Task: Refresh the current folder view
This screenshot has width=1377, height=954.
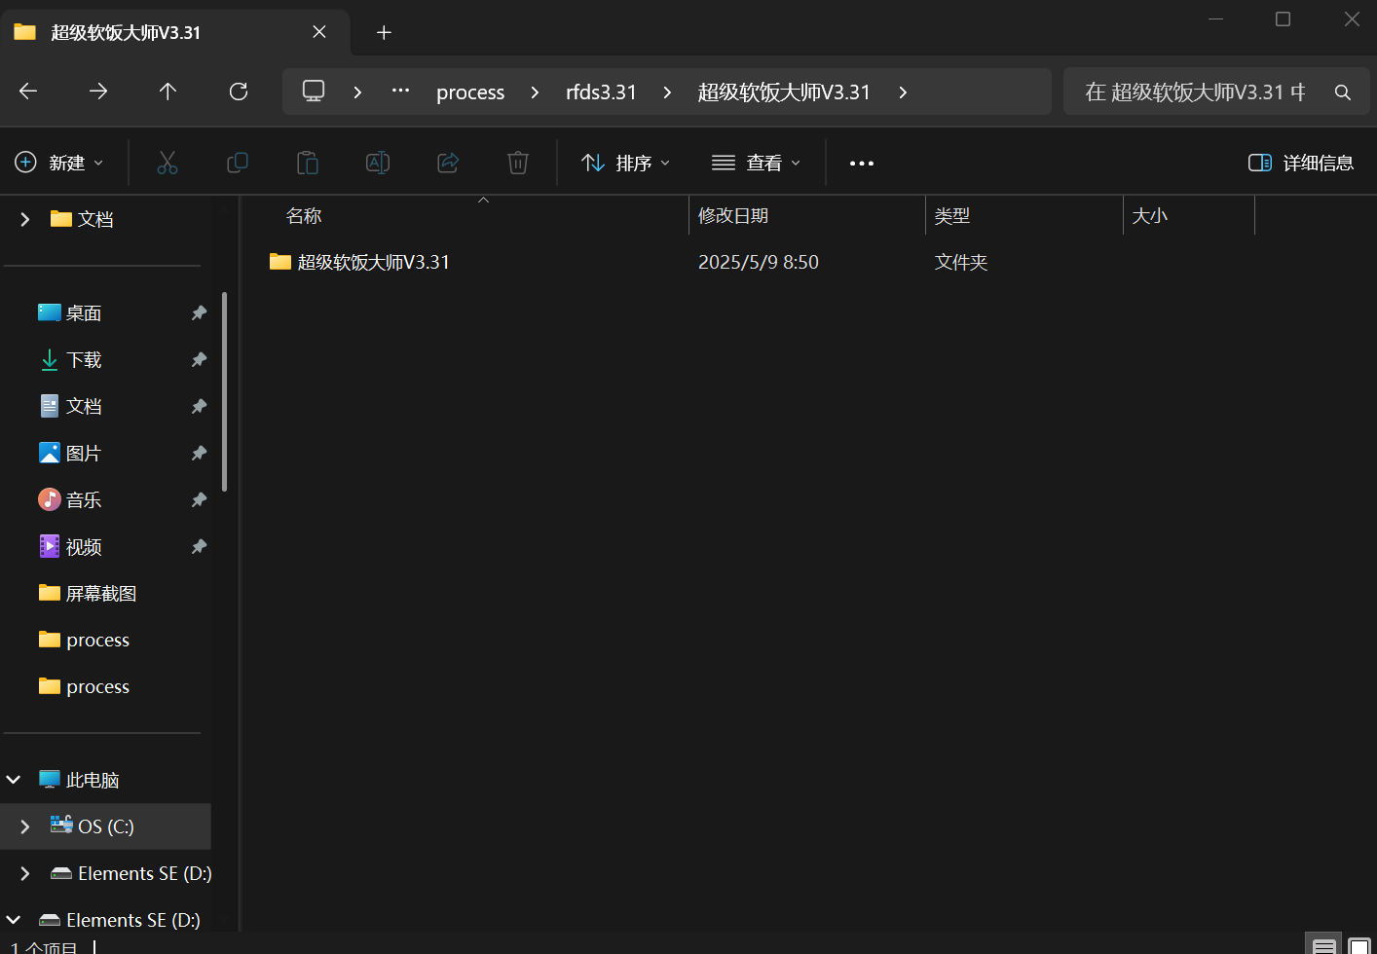Action: (x=238, y=92)
